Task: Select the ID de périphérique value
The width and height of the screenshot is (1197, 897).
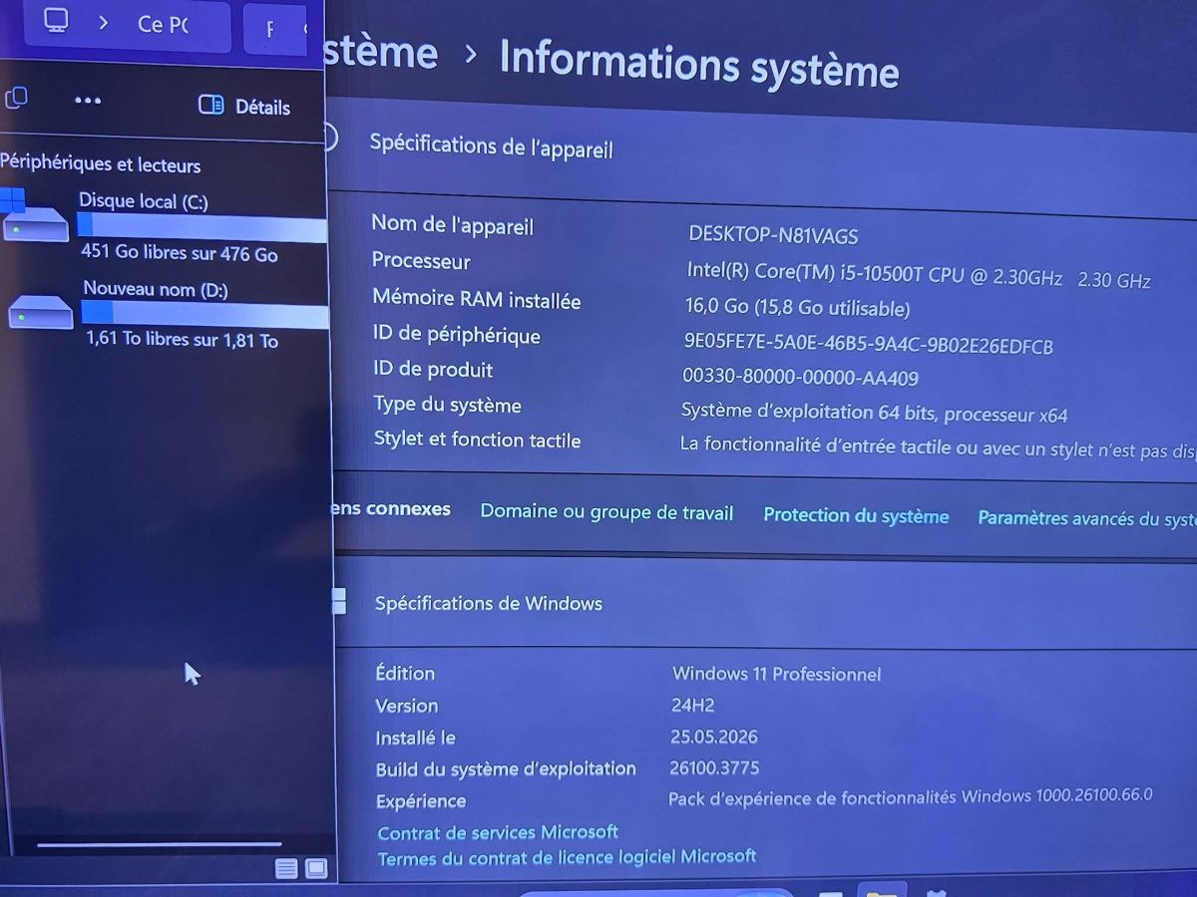Action: (x=868, y=343)
